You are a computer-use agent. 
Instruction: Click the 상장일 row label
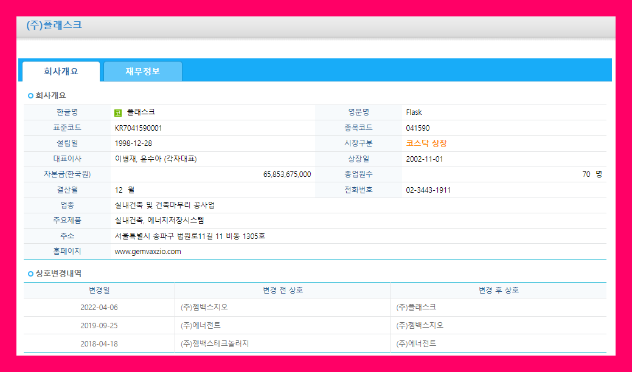point(358,159)
